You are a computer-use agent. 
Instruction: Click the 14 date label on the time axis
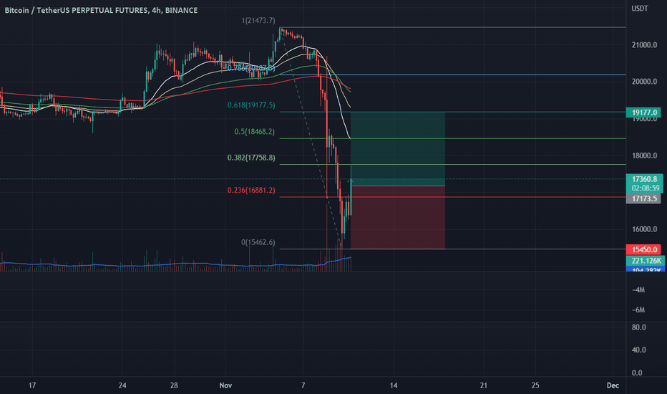pos(394,385)
